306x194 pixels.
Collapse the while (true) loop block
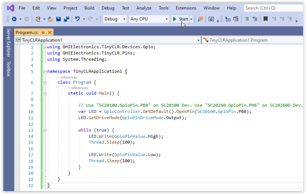tap(45, 130)
